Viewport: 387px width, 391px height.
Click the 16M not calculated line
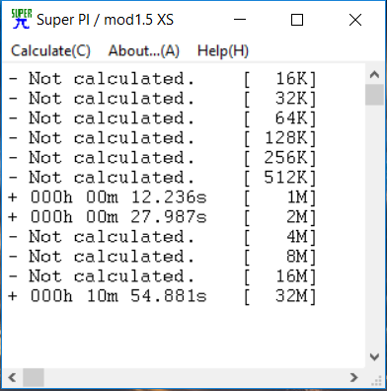(x=162, y=276)
